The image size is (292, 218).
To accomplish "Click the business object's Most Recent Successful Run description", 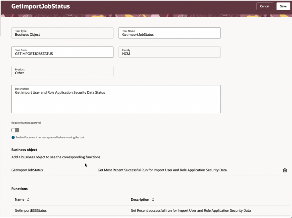I will tap(162, 170).
